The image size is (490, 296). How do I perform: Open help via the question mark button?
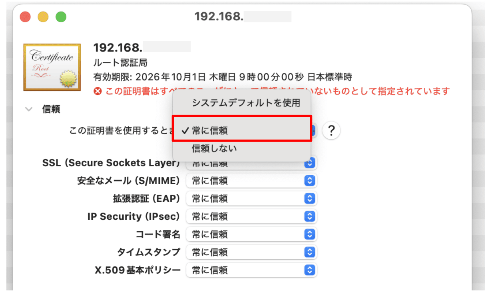[x=331, y=130]
